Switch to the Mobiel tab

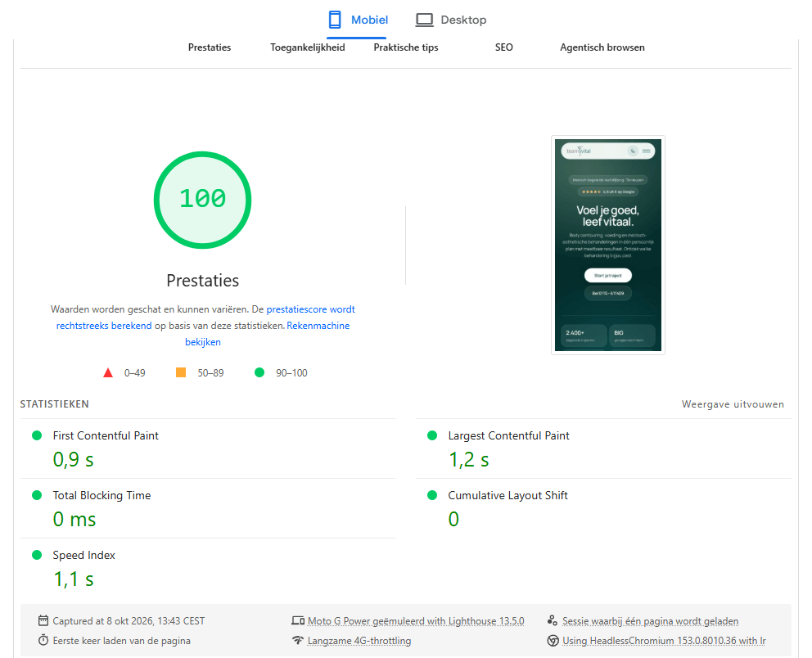[x=358, y=20]
